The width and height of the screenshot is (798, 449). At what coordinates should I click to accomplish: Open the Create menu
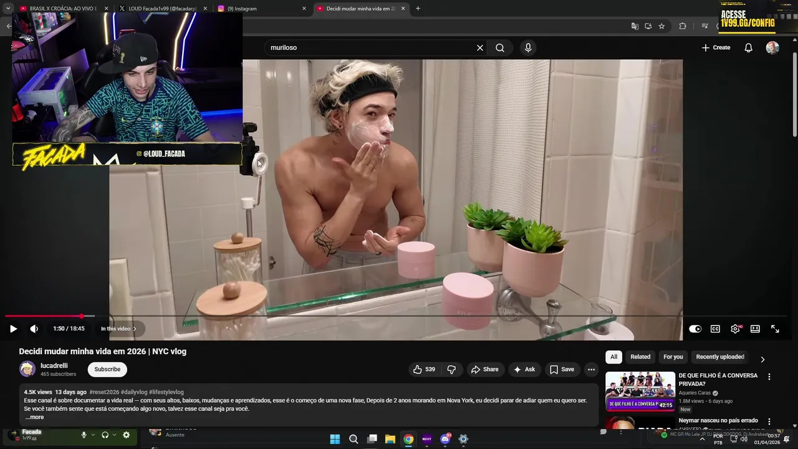(716, 47)
